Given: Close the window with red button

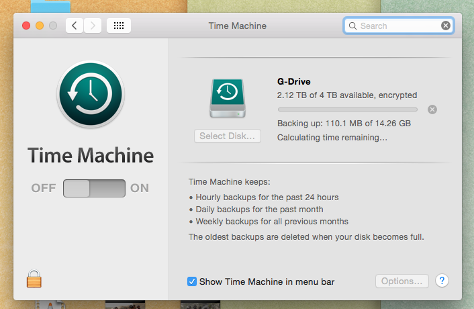Looking at the screenshot, I should (x=26, y=26).
